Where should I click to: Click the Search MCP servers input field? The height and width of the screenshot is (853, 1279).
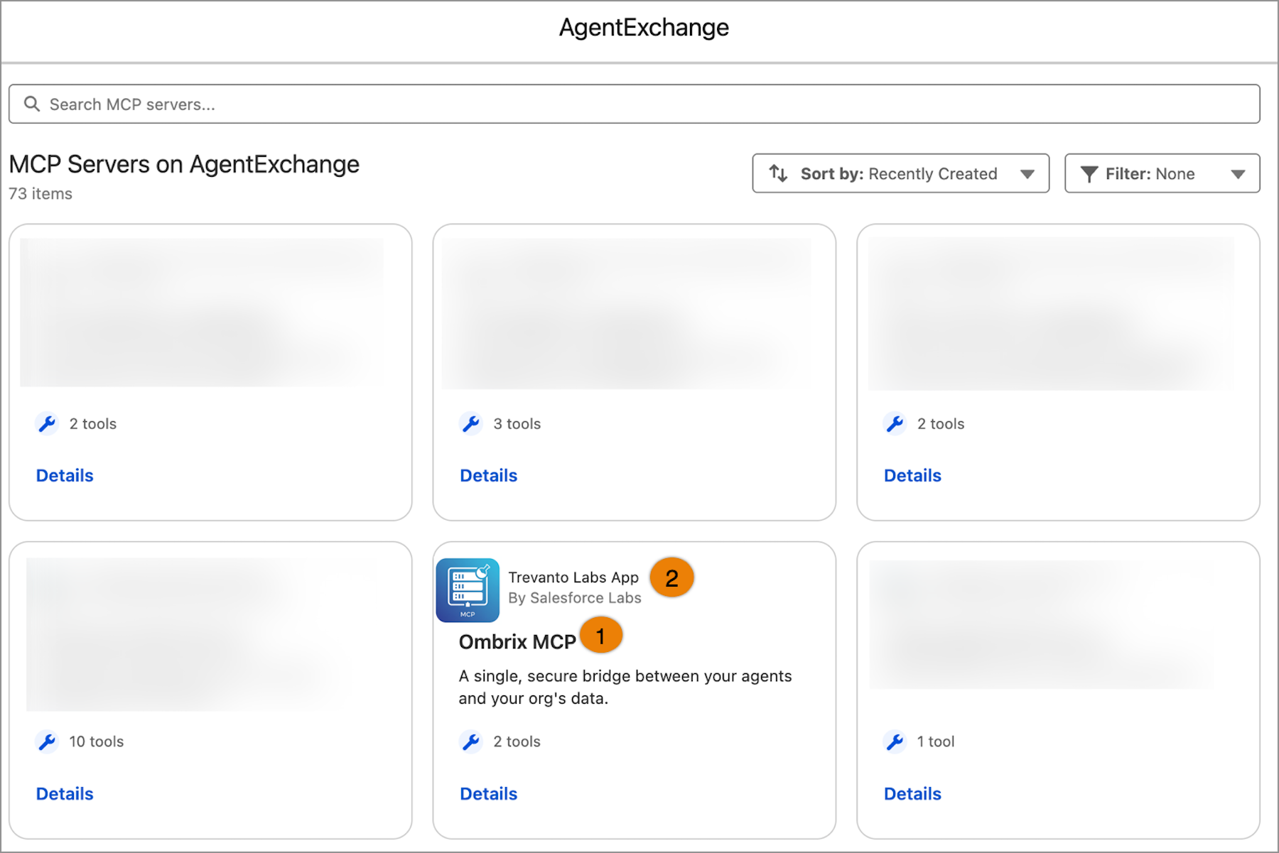click(634, 104)
